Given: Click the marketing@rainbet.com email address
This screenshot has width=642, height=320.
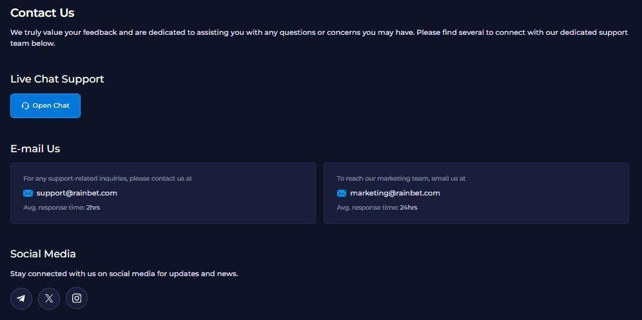Looking at the screenshot, I should click(x=394, y=193).
